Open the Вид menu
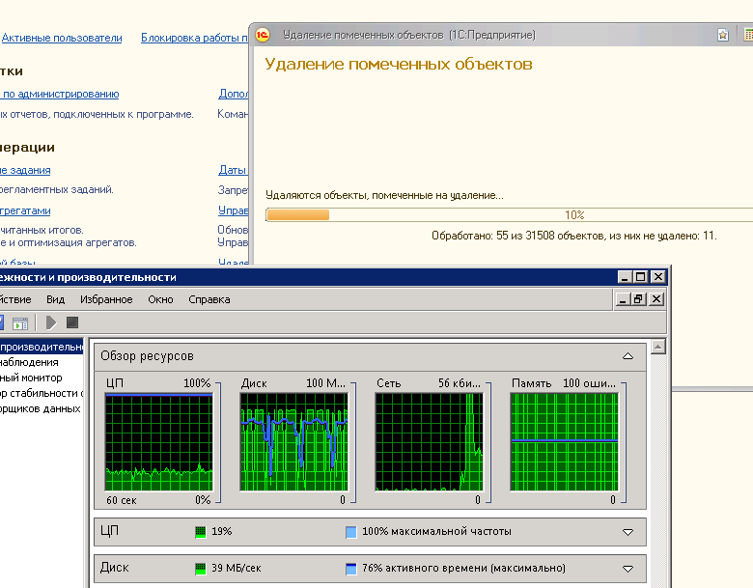Screen dimensions: 753x588 (55, 299)
